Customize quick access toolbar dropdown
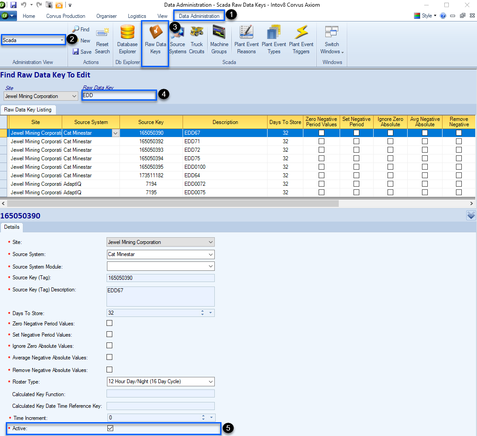 (x=70, y=5)
